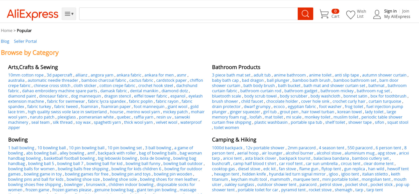Click the user account avatar icon
Viewport: 419px width, 194px height.
tap(377, 14)
